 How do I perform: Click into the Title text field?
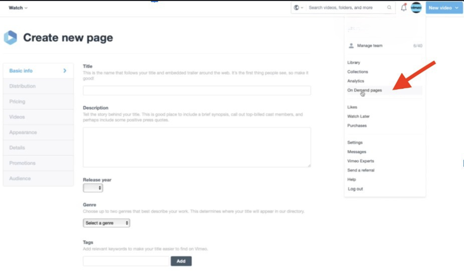pos(197,91)
